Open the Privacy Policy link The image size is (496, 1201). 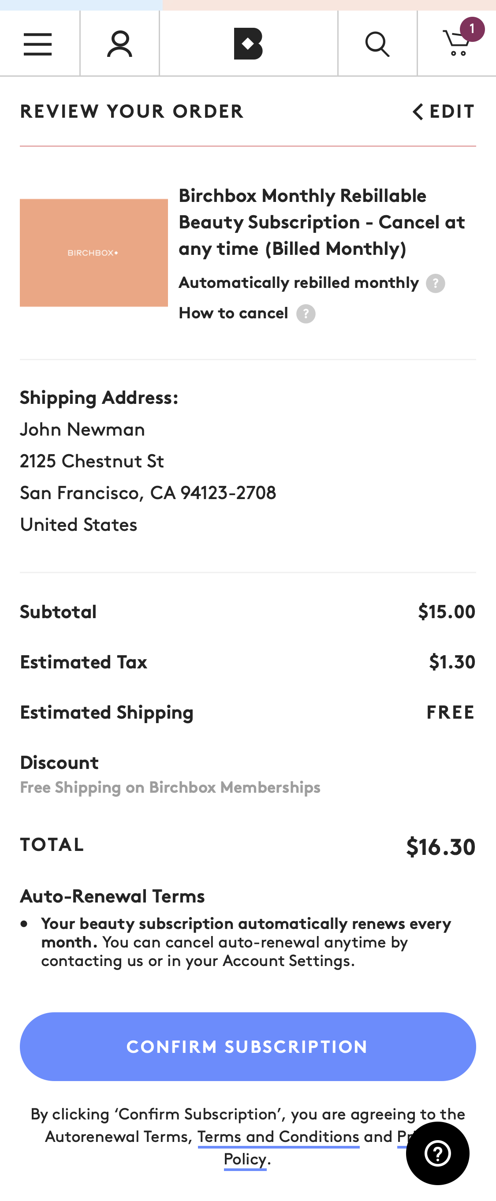(x=245, y=1159)
